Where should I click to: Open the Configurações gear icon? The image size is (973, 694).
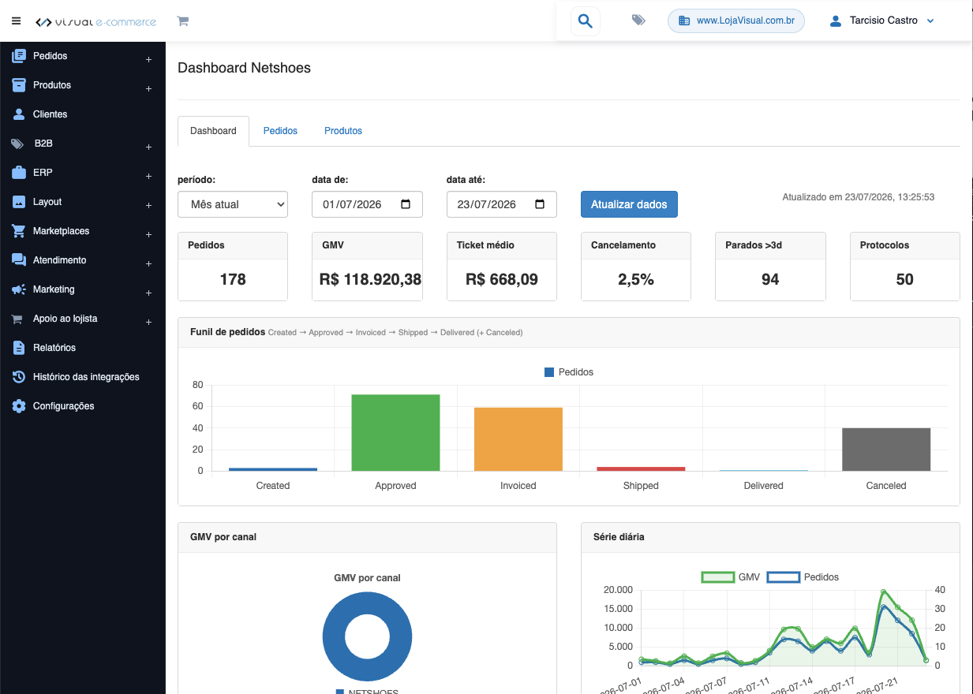click(x=19, y=406)
